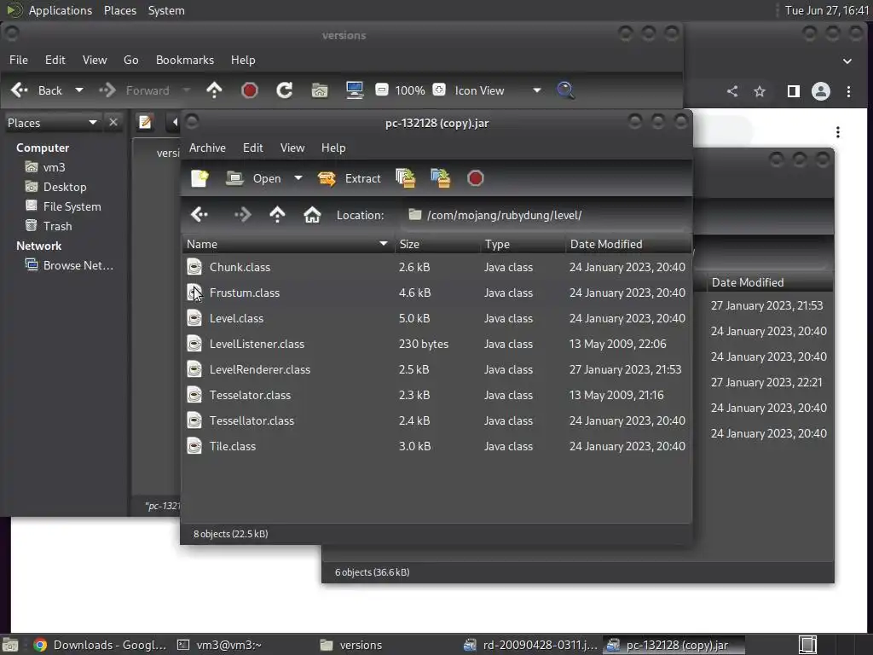
Task: Open Help menu in archive manager
Action: pos(333,148)
